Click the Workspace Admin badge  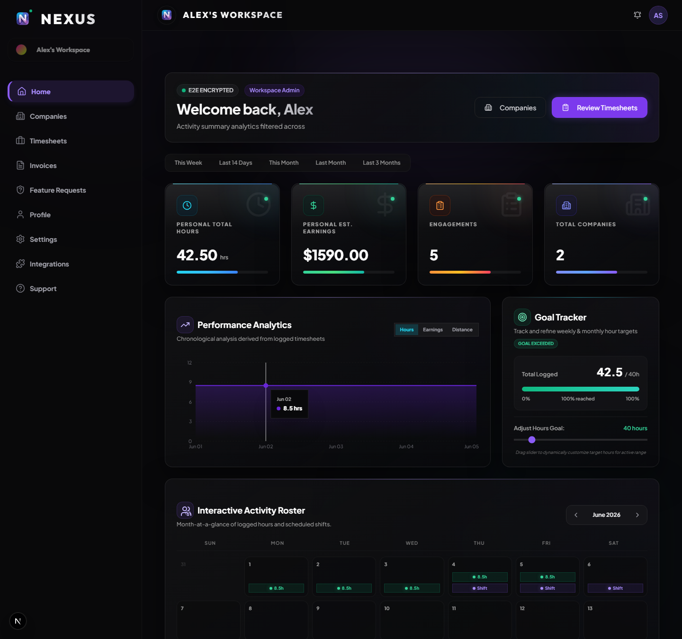pos(274,90)
